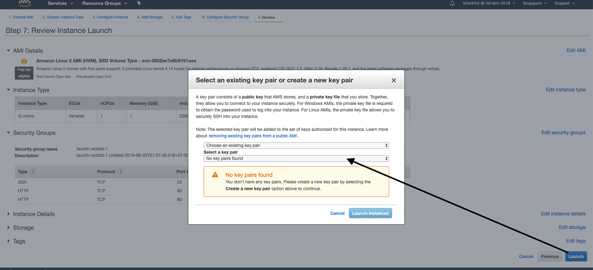Click the info icon next to Protocol
Image resolution: width=593 pixels, height=270 pixels.
click(120, 172)
